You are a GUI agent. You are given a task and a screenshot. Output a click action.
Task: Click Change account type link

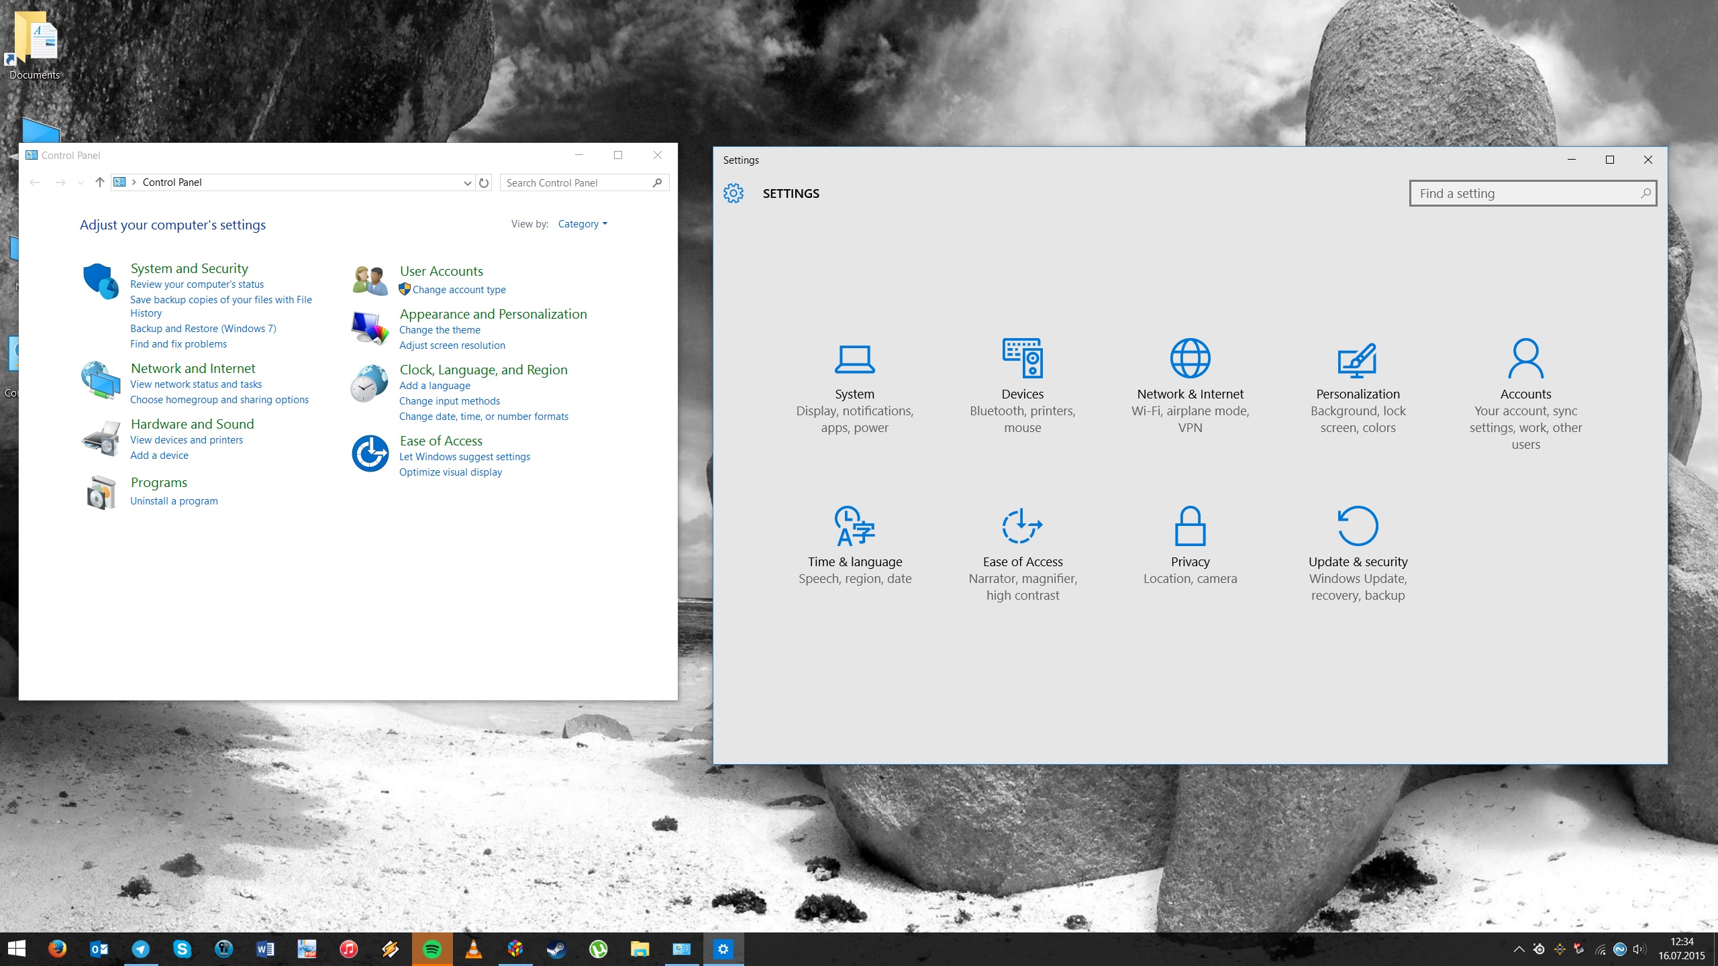coord(459,290)
